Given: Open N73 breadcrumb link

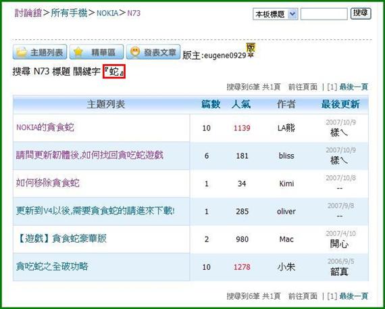Looking at the screenshot, I should (x=134, y=14).
